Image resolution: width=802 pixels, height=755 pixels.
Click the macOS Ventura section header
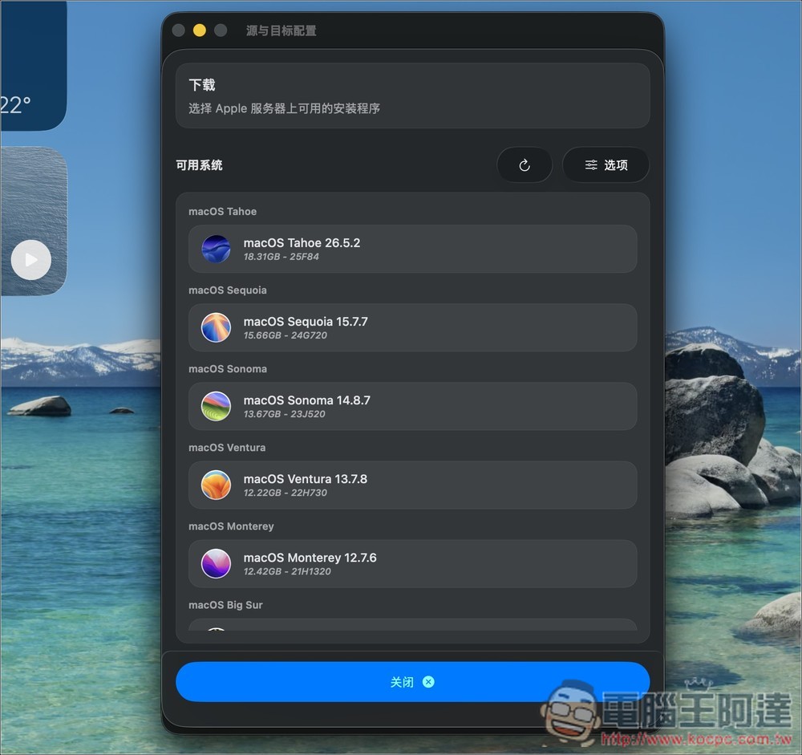(x=227, y=448)
